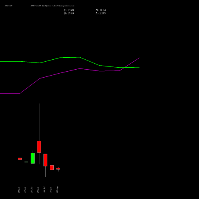
Task: Click the high value "H: 3.25"
Action: [101, 10]
